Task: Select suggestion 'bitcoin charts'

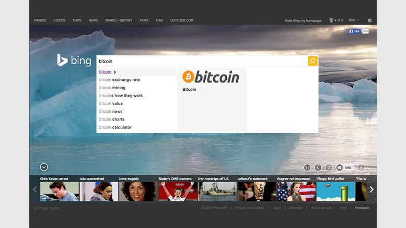Action: click(112, 119)
